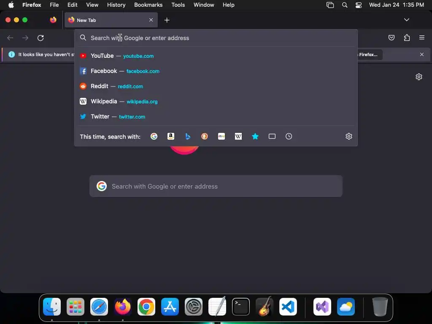The image size is (432, 324).
Task: Click the date and time in menu bar
Action: click(397, 5)
